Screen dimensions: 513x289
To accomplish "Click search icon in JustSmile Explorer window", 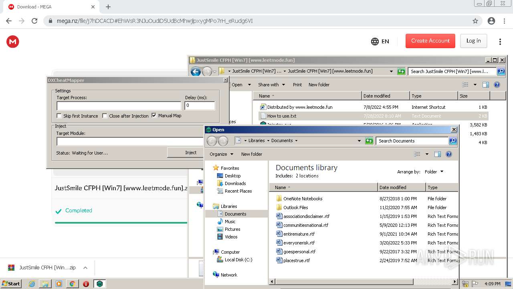I will (501, 71).
